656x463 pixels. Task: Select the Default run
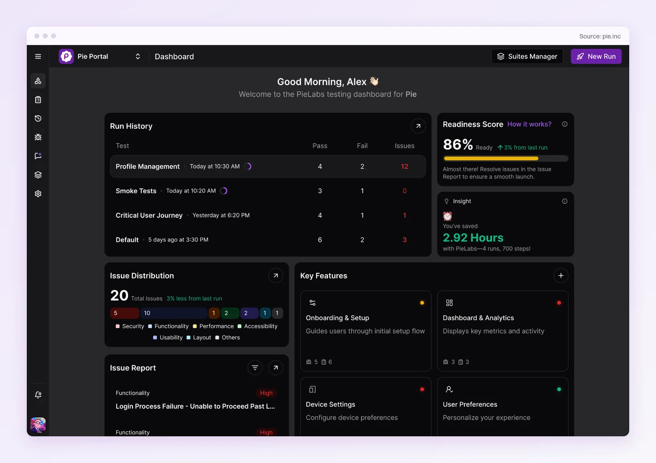click(x=268, y=240)
